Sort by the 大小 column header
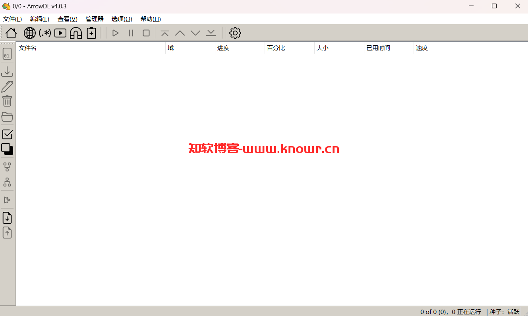 339,48
